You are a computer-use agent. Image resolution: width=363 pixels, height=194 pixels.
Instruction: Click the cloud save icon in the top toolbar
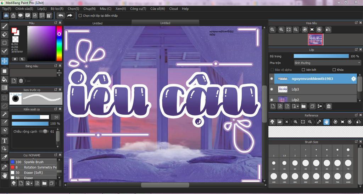(6, 16)
